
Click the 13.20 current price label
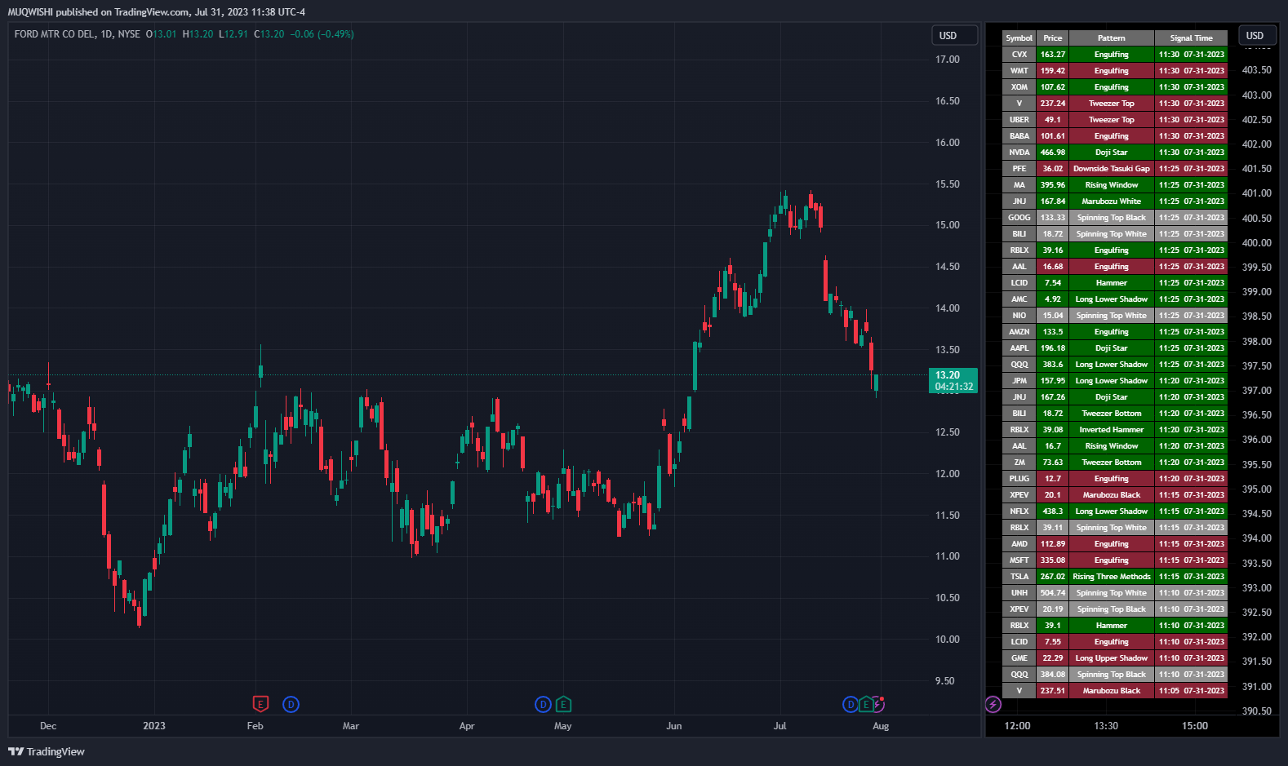(953, 381)
